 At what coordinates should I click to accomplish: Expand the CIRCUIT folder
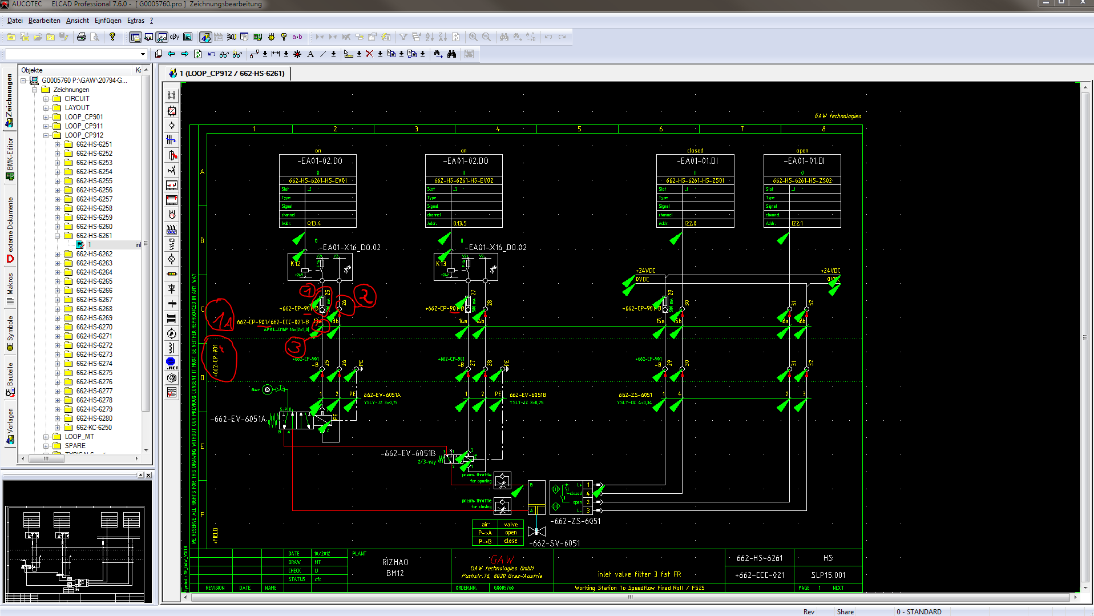(46, 99)
